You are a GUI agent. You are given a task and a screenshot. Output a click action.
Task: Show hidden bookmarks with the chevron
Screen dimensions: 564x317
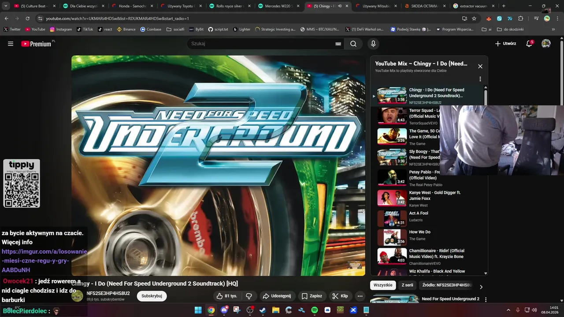click(553, 29)
